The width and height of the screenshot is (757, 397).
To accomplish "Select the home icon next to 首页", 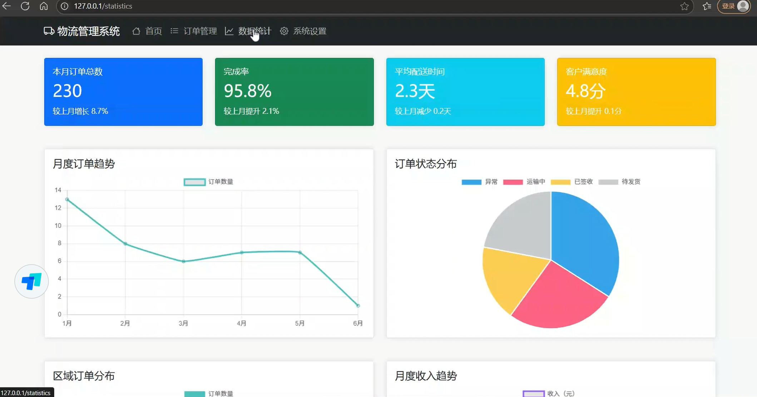I will click(136, 31).
